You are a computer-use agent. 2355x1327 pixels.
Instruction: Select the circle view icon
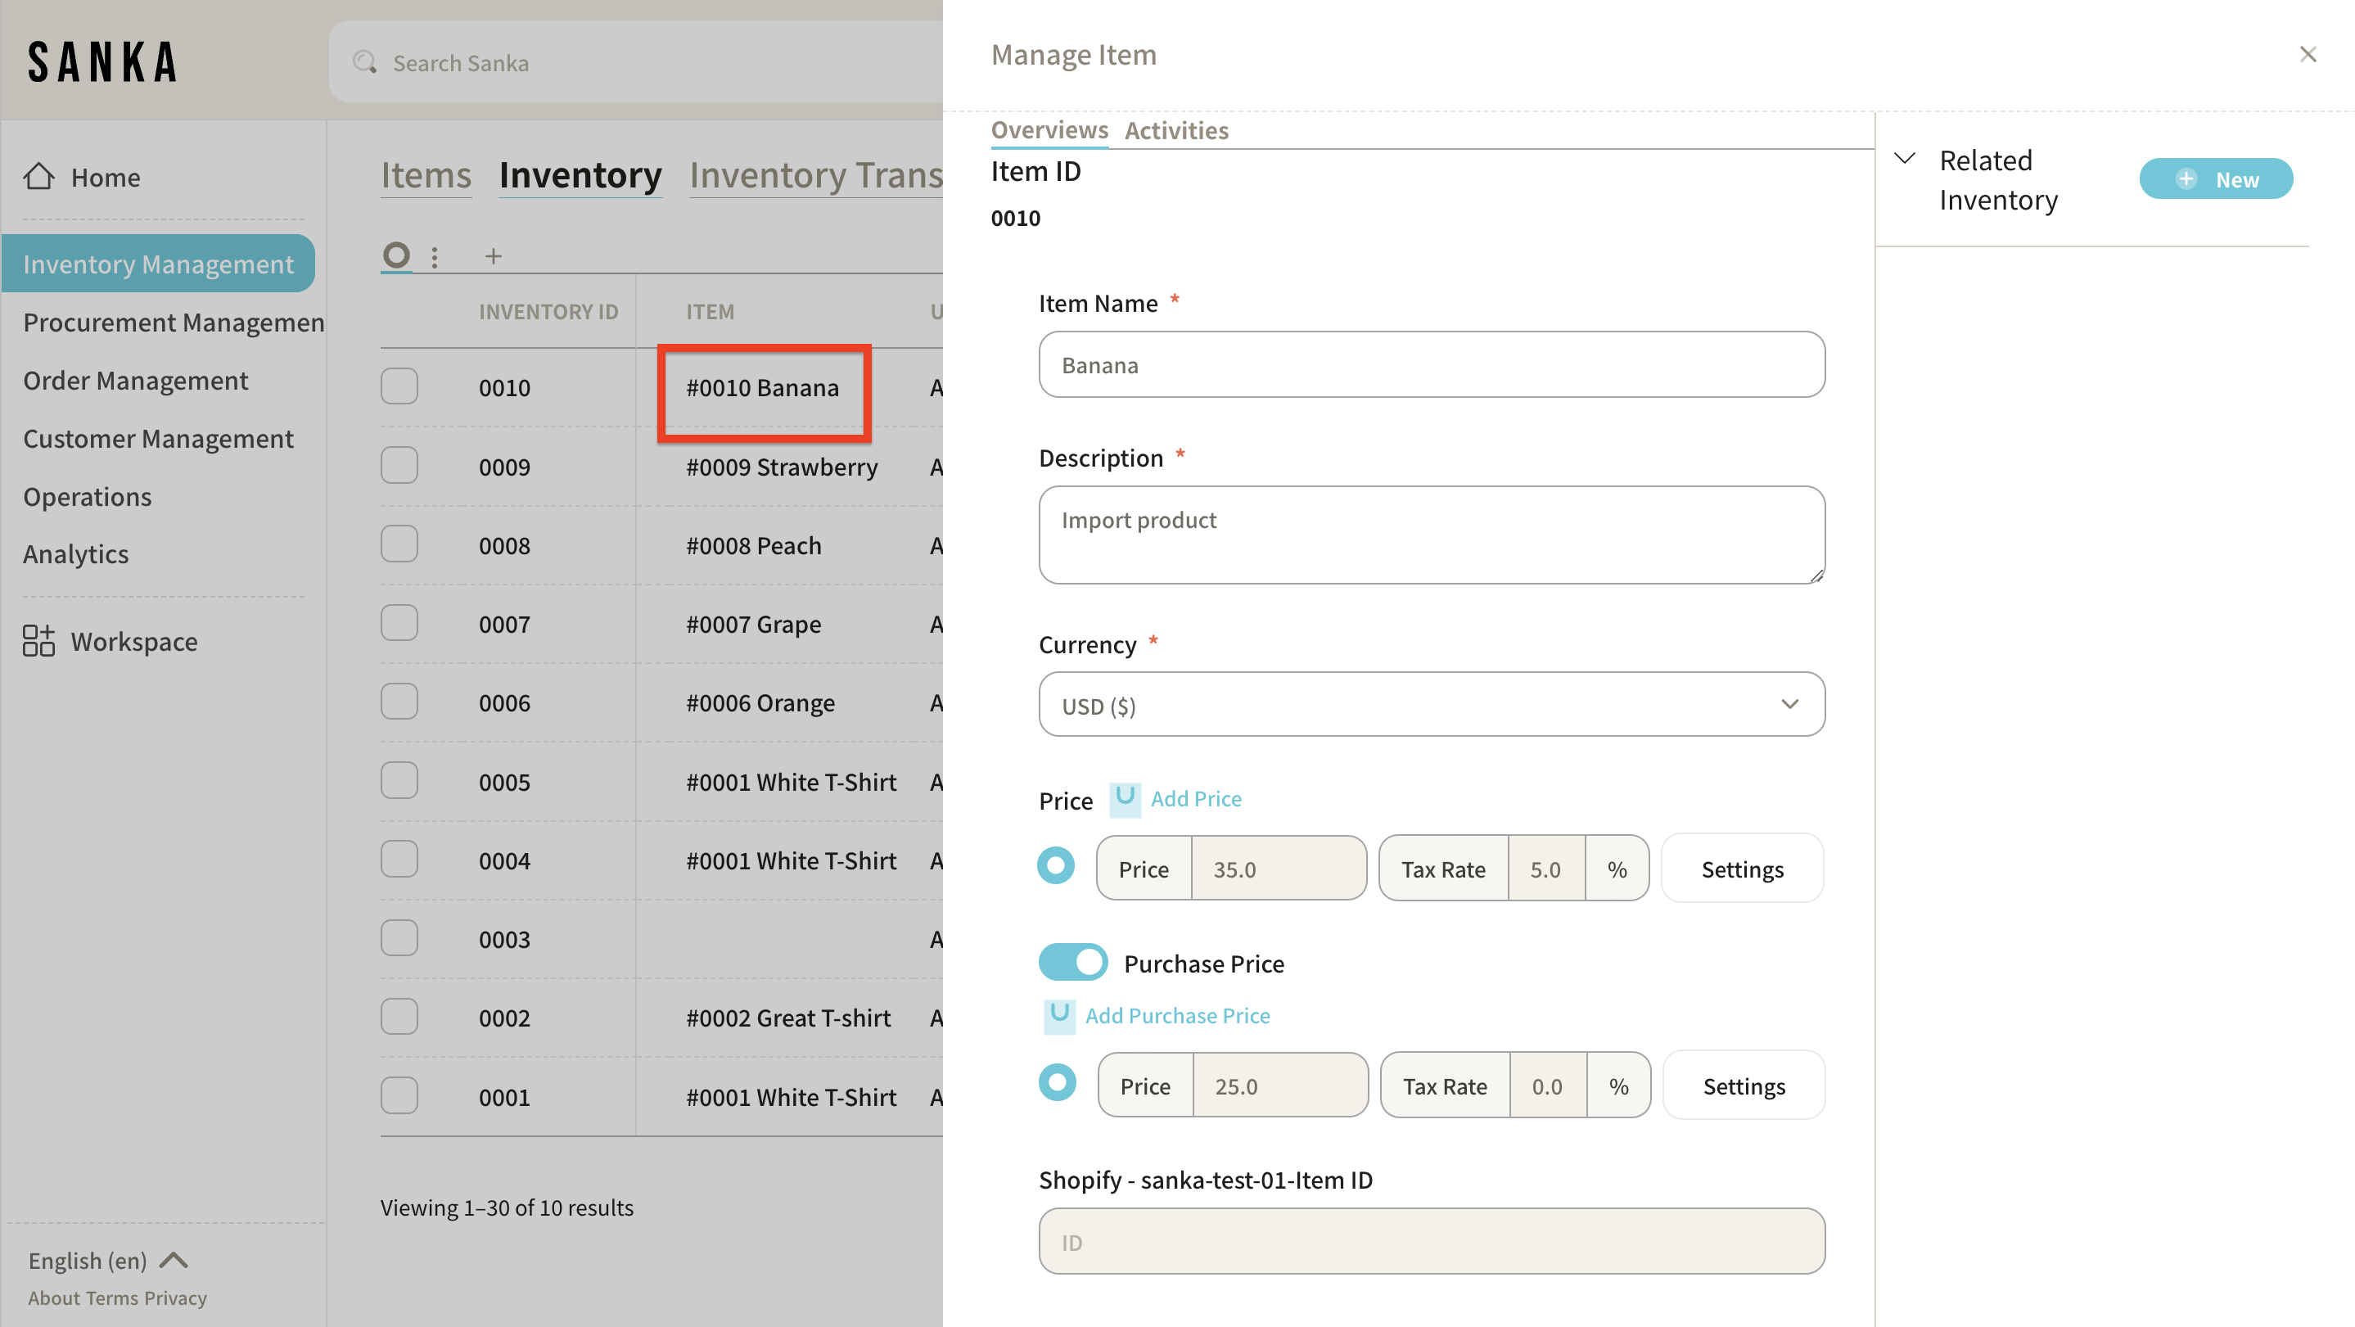[x=396, y=255]
